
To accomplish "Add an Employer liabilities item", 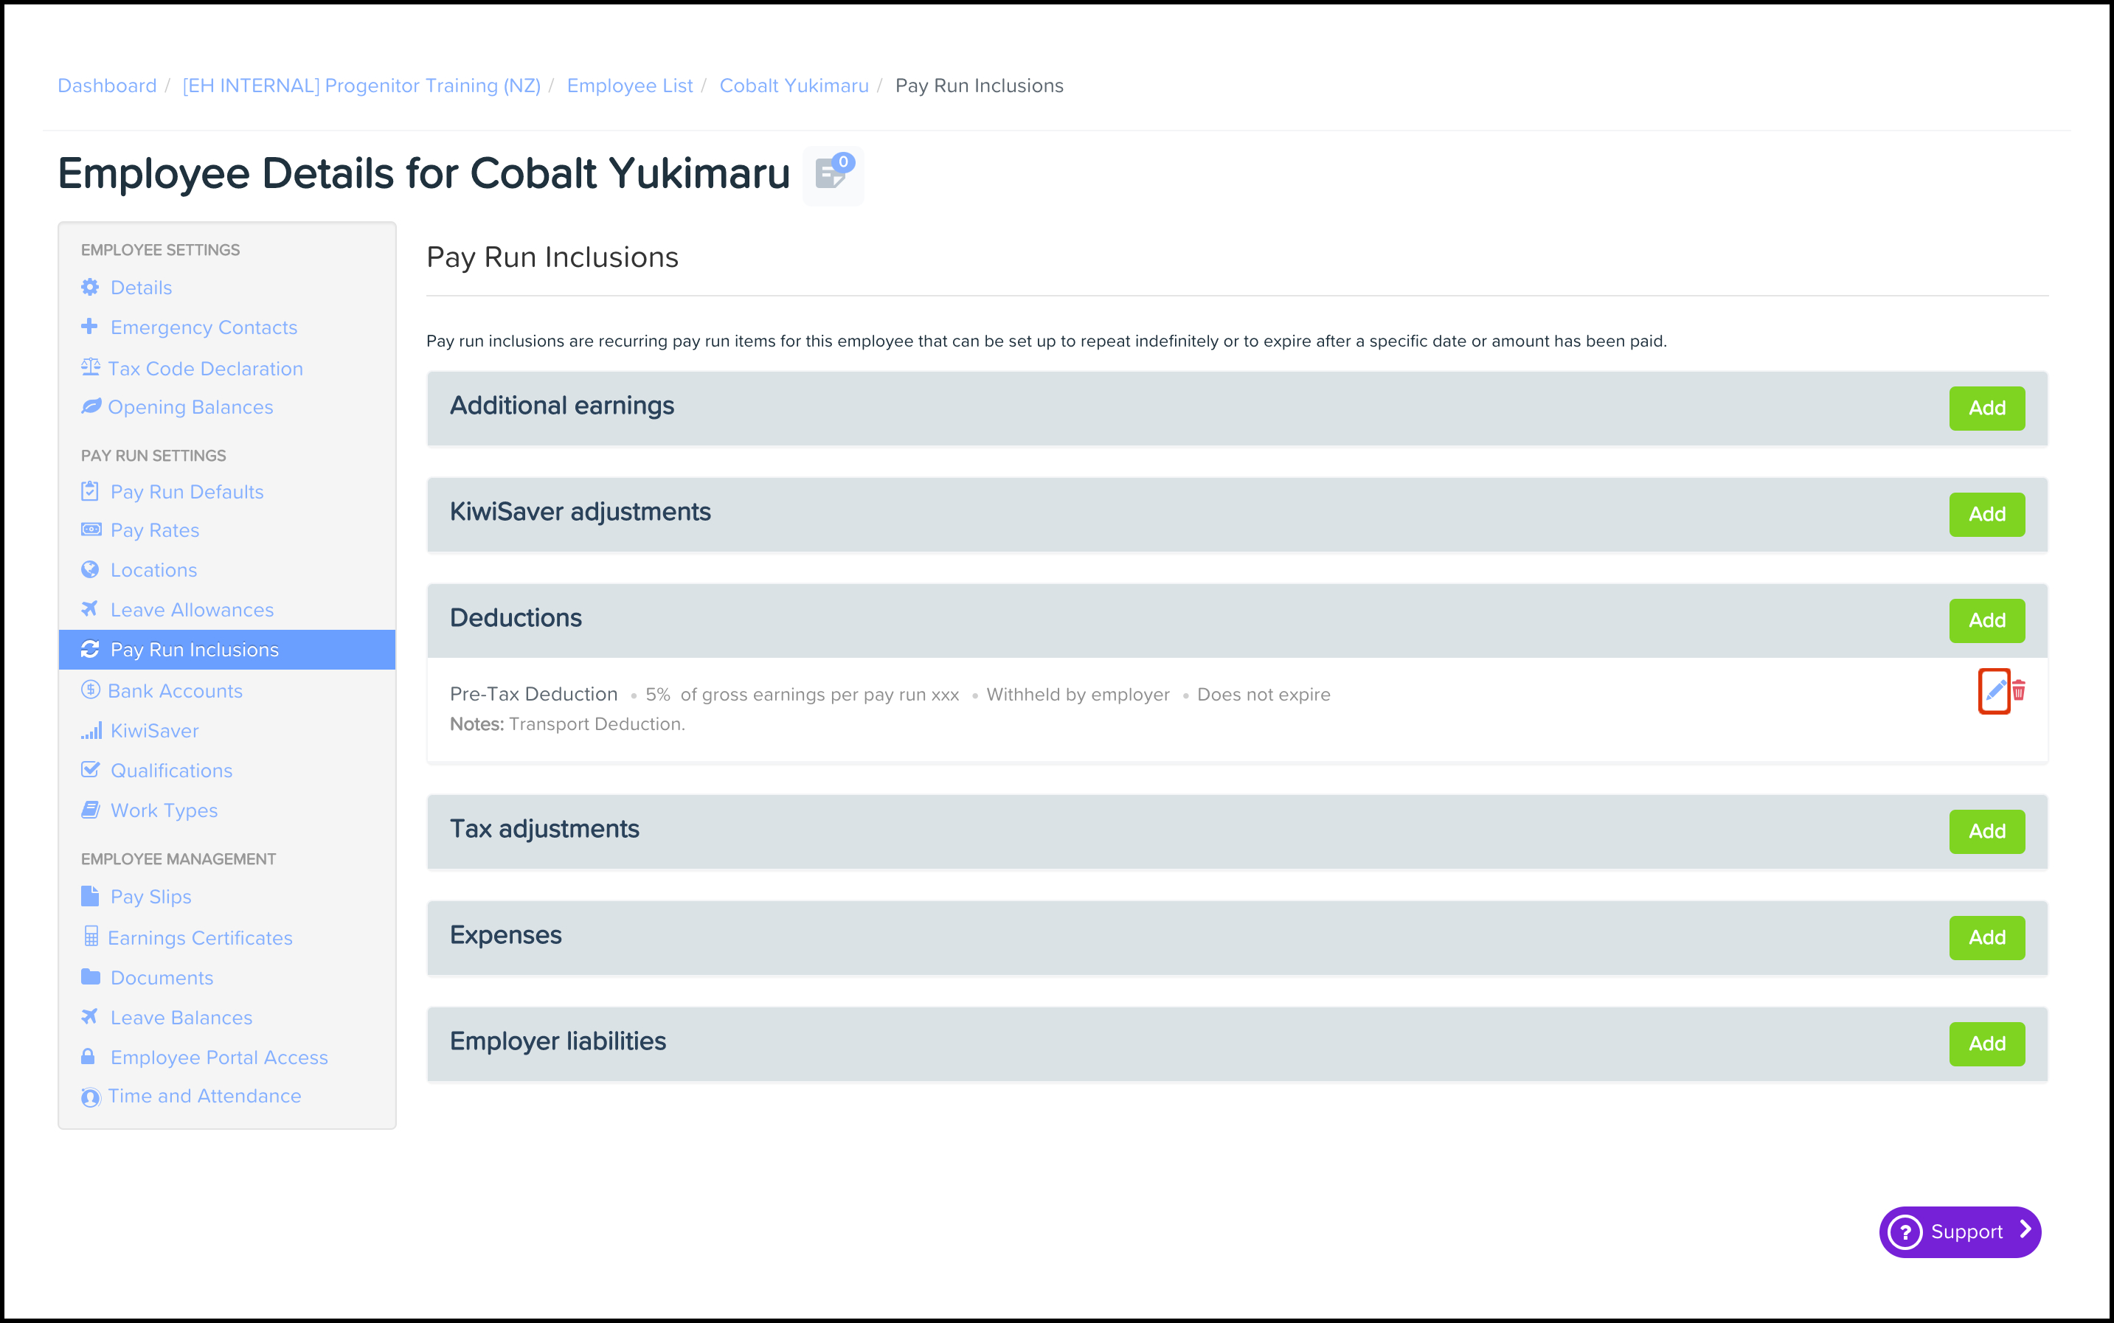I will 1986,1044.
